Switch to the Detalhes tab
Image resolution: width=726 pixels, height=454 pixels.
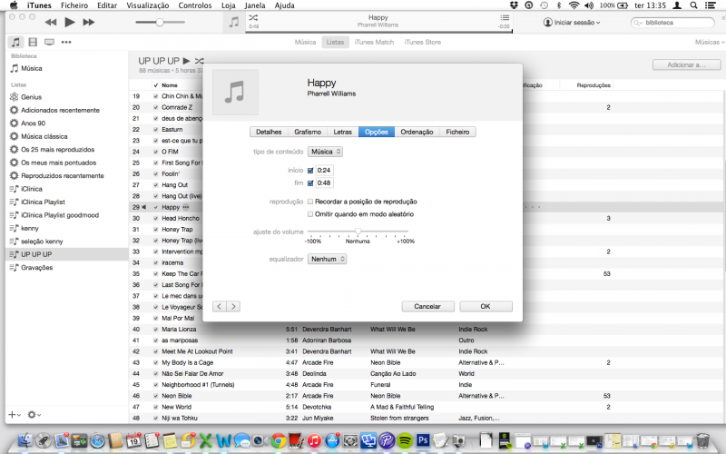click(x=269, y=132)
